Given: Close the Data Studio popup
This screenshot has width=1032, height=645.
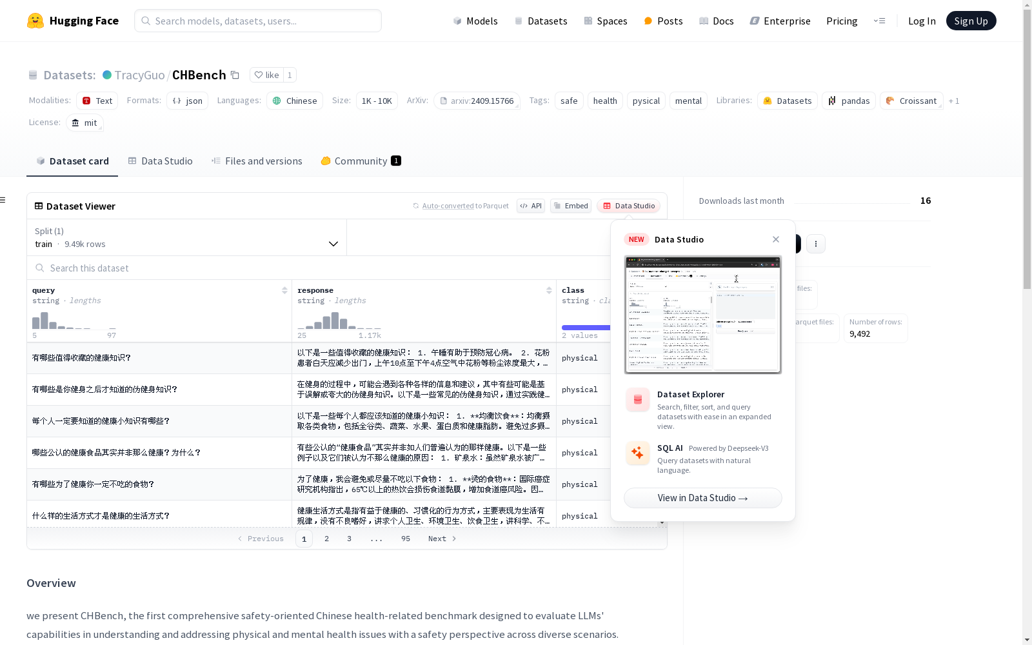Looking at the screenshot, I should click(x=776, y=239).
